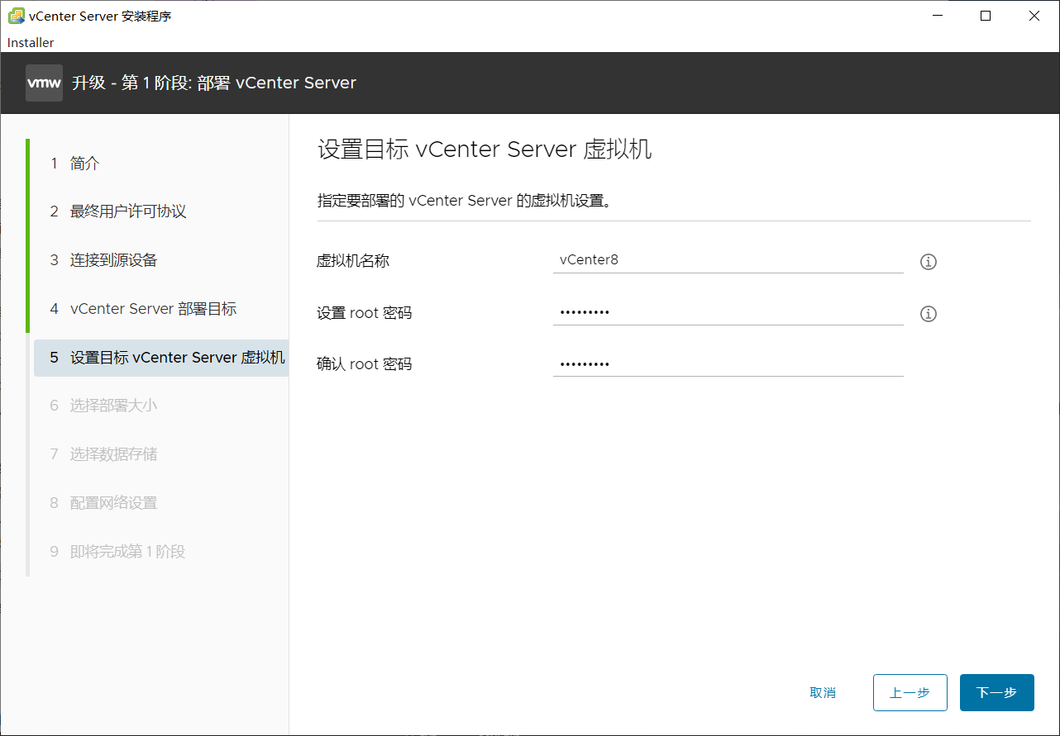Click the info icon beside virtual machine name
The width and height of the screenshot is (1060, 736).
929,262
